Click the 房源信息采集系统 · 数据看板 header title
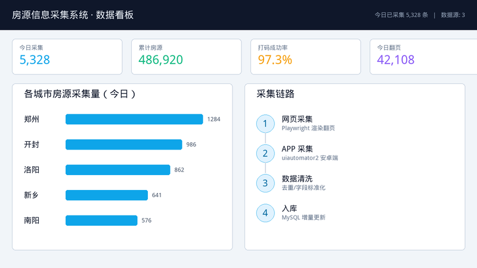 tap(73, 15)
